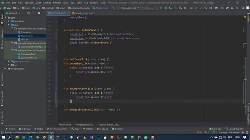Open the VCS menu
The width and height of the screenshot is (250, 140).
click(x=86, y=3)
